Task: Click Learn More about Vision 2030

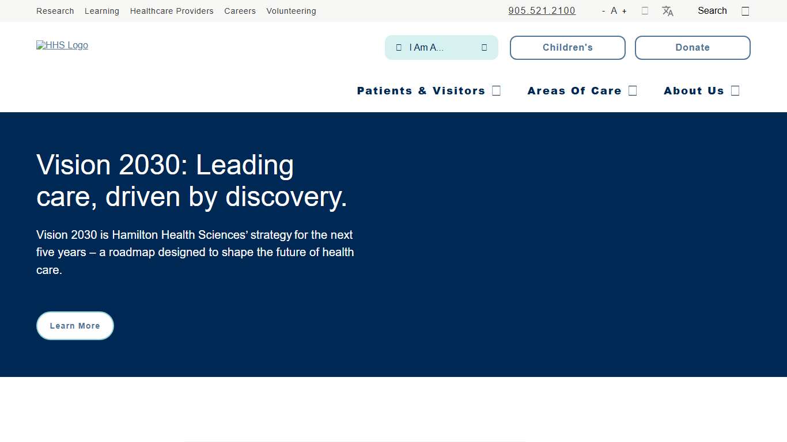Action: coord(75,326)
